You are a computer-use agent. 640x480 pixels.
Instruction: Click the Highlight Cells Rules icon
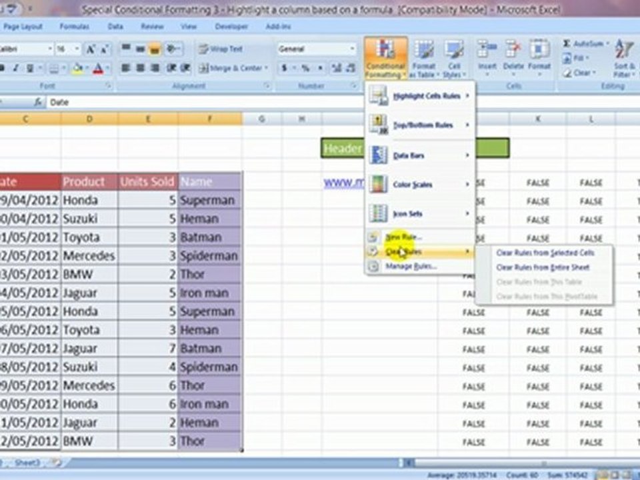click(379, 95)
